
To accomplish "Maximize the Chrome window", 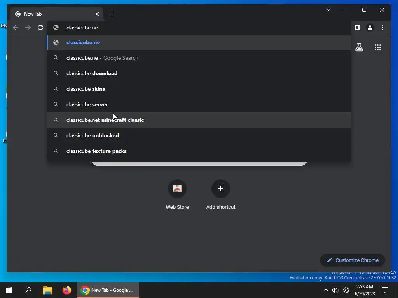I will (364, 10).
